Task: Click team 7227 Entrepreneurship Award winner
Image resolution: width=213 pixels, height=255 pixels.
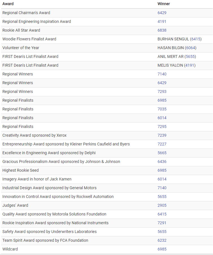Action: click(x=162, y=144)
